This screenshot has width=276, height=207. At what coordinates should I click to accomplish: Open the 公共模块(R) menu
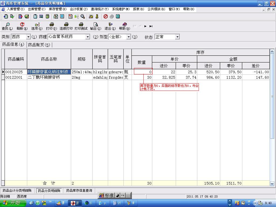tap(156, 9)
